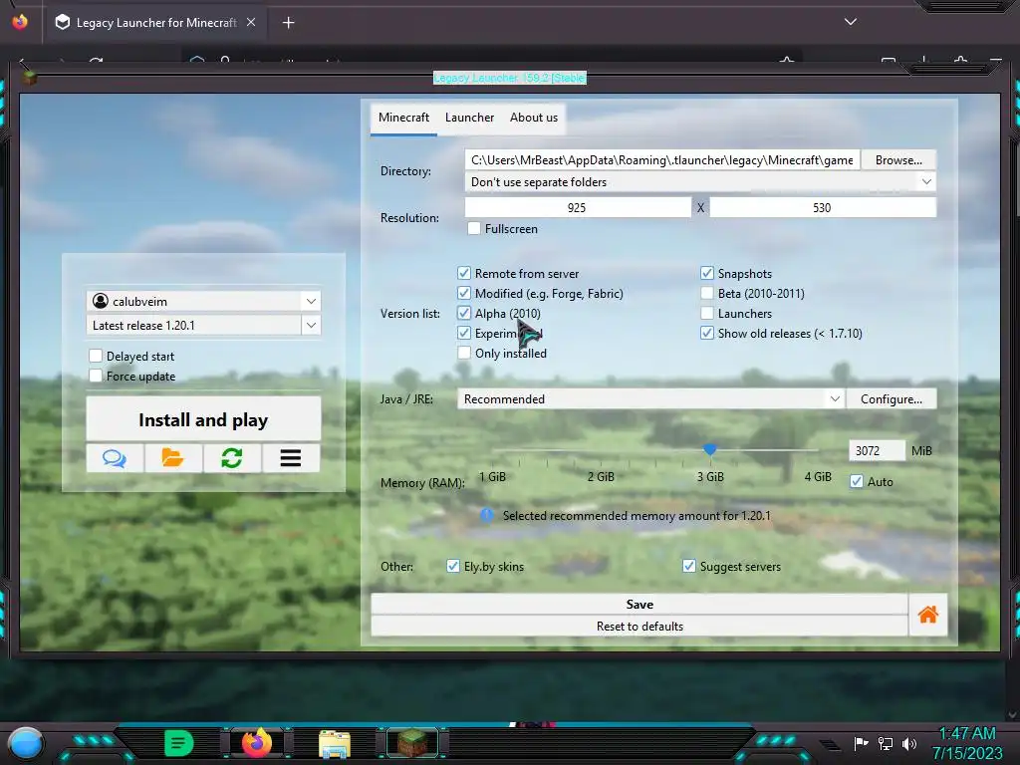Open the Don't use separate folders dropdown
The width and height of the screenshot is (1020, 765).
pyautogui.click(x=700, y=182)
